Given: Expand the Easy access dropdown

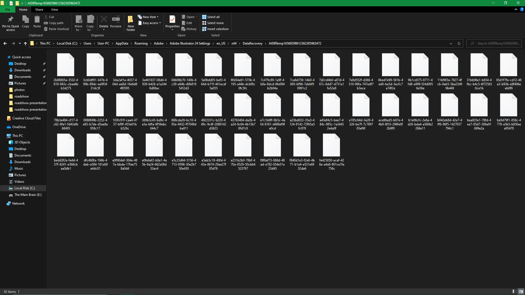Looking at the screenshot, I should tap(149, 23).
